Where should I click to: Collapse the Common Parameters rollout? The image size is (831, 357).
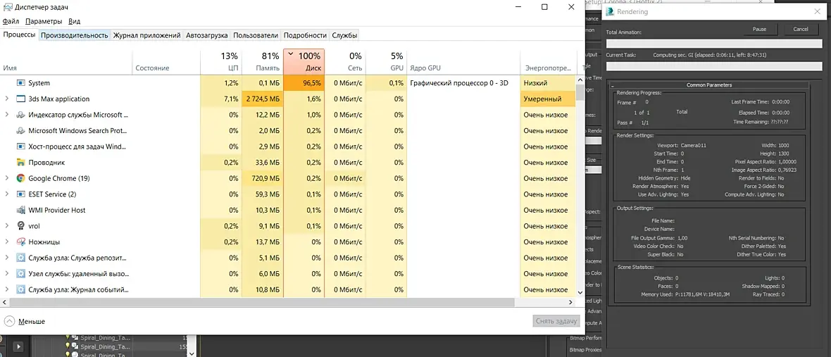click(613, 85)
